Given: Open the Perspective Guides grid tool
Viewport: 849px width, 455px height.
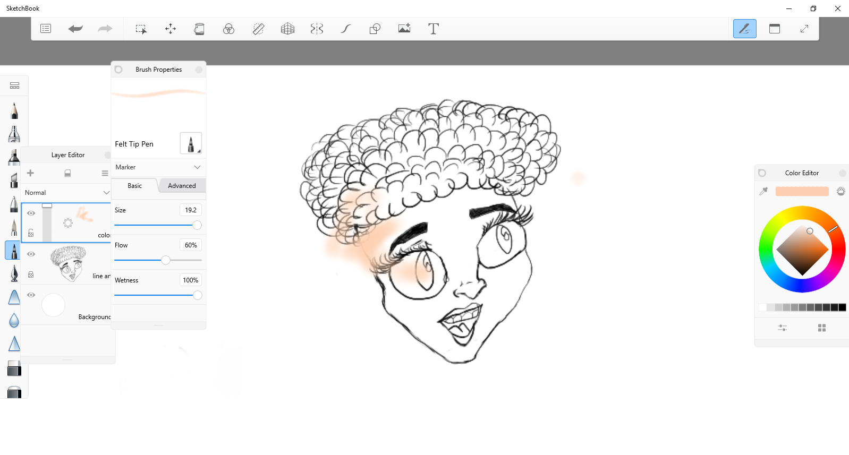Looking at the screenshot, I should [x=287, y=29].
